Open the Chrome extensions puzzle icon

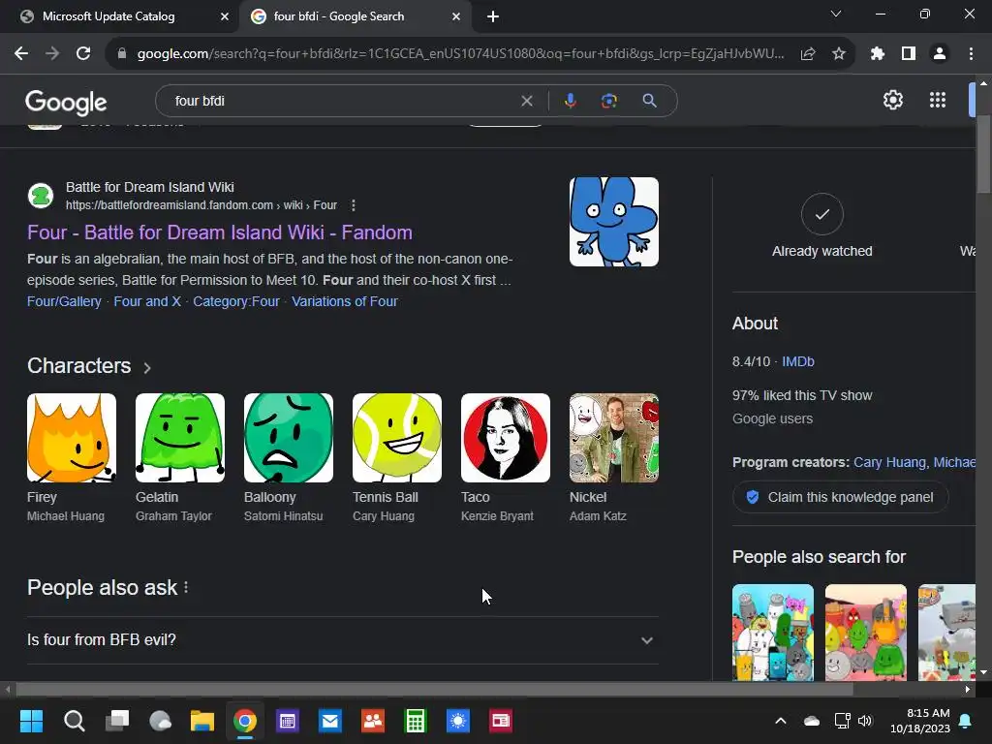(x=877, y=54)
